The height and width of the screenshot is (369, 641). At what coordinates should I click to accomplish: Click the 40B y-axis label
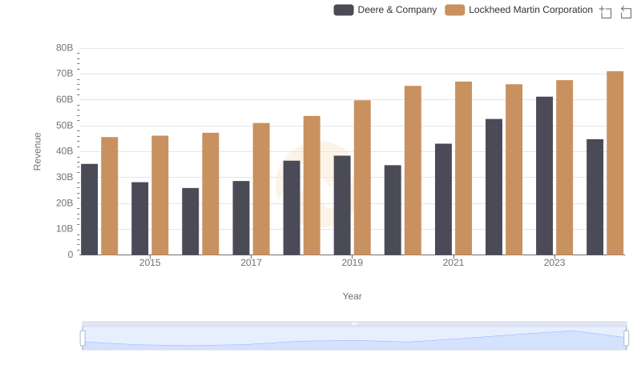tap(65, 151)
